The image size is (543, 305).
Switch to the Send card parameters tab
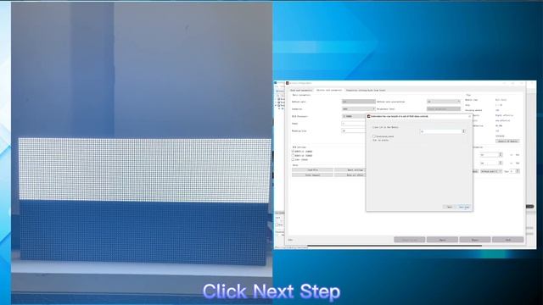tap(301, 91)
